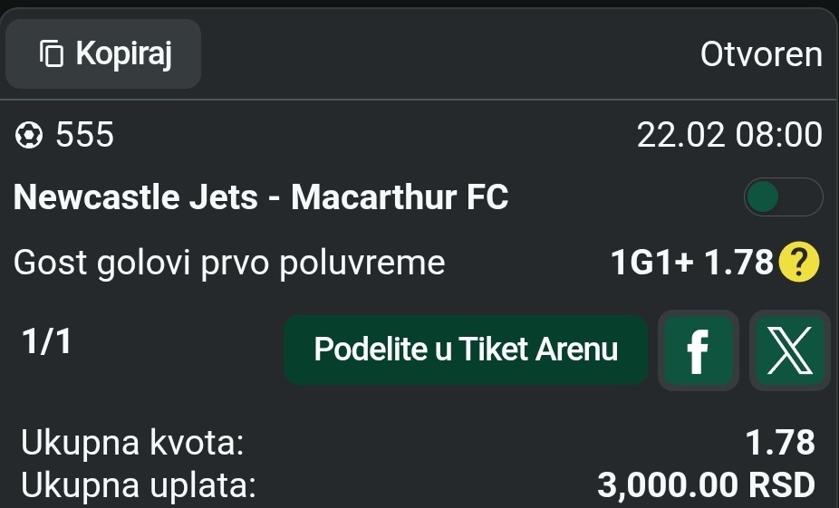The width and height of the screenshot is (839, 508).
Task: Click the match date 22.02 08:00
Action: (x=729, y=136)
